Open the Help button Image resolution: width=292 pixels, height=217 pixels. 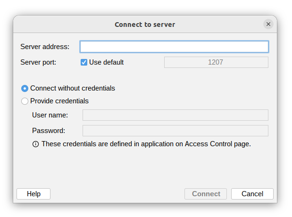[x=33, y=194]
